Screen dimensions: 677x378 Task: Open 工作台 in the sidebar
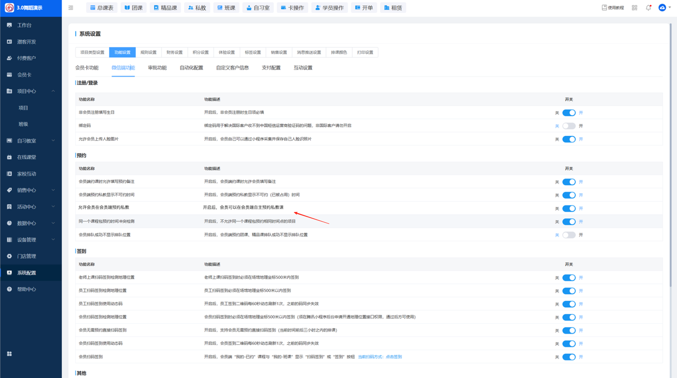click(24, 25)
